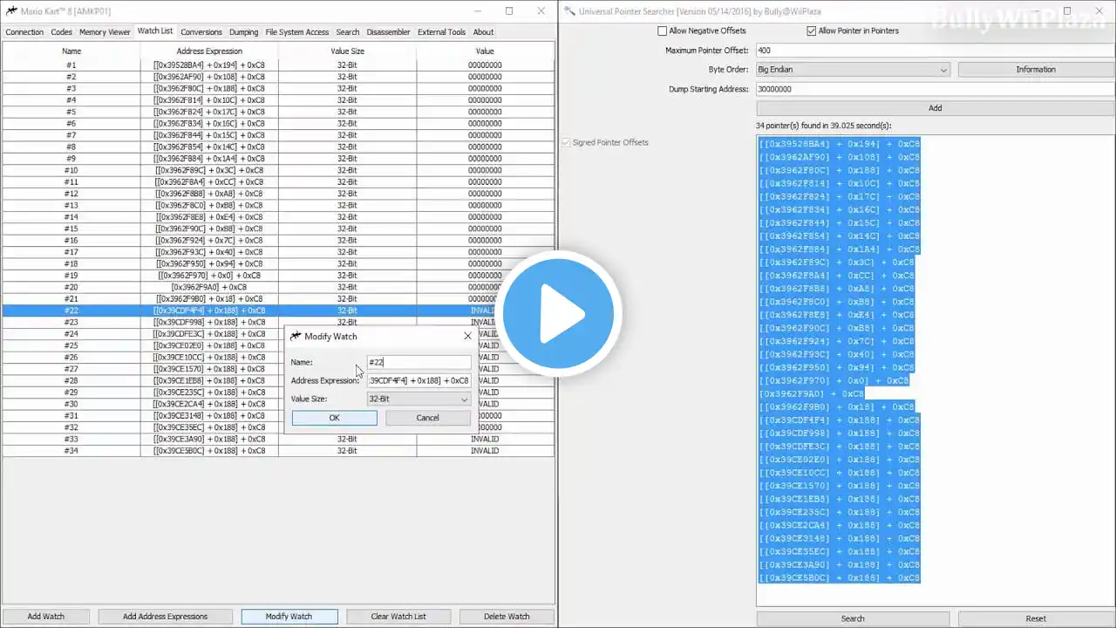1116x628 pixels.
Task: Click the Delete Watch button
Action: (x=507, y=617)
